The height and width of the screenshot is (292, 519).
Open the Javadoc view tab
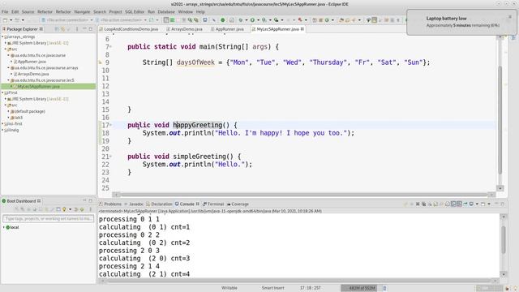pos(134,204)
